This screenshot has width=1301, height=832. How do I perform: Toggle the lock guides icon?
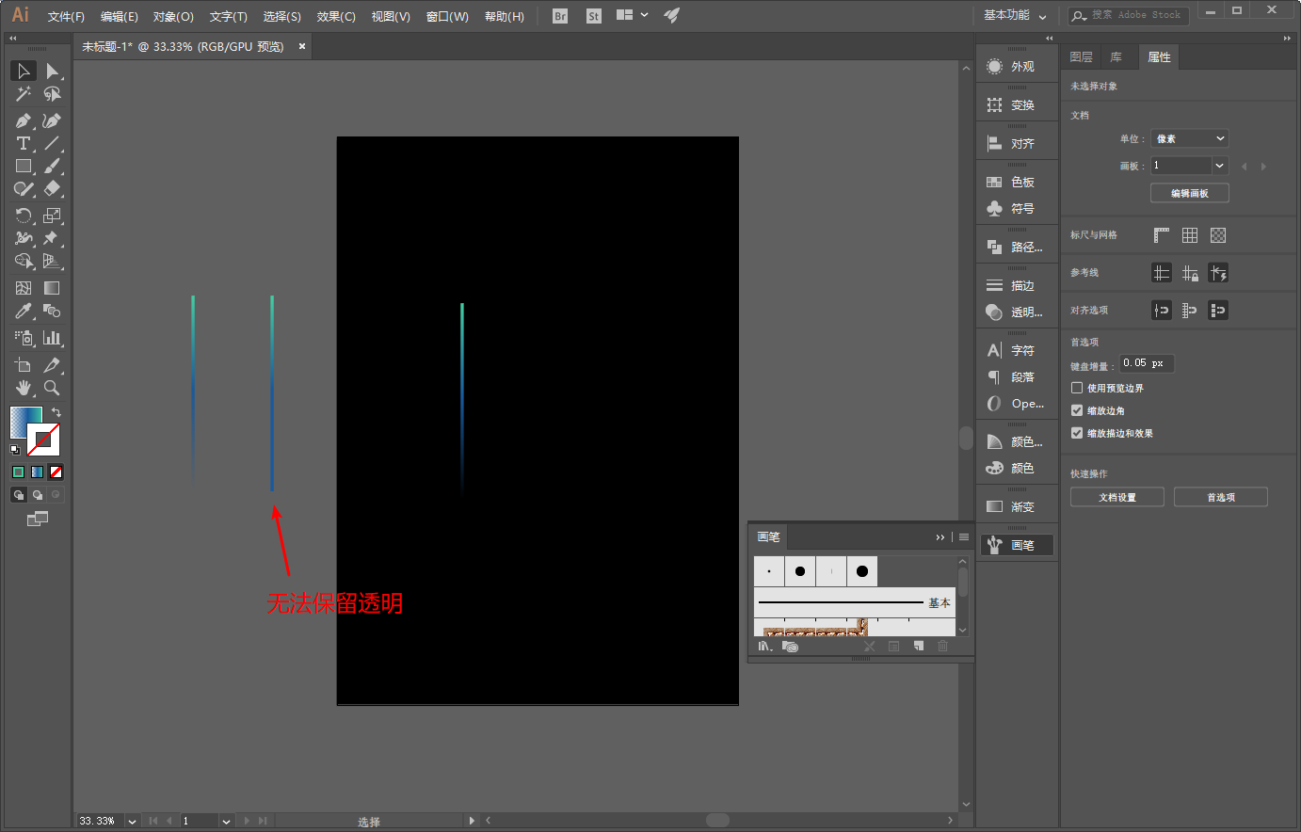click(x=1190, y=273)
